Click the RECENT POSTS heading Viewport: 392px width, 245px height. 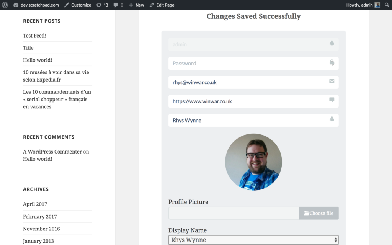point(42,21)
